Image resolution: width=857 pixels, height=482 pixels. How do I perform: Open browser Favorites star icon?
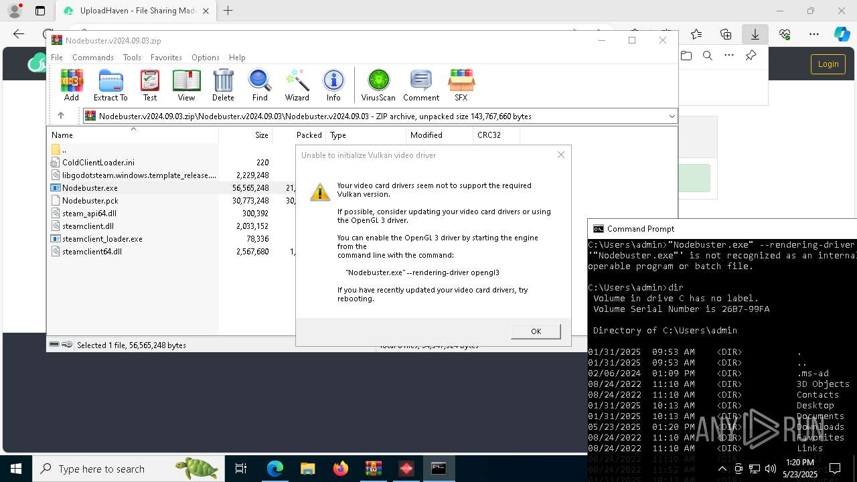(696, 33)
